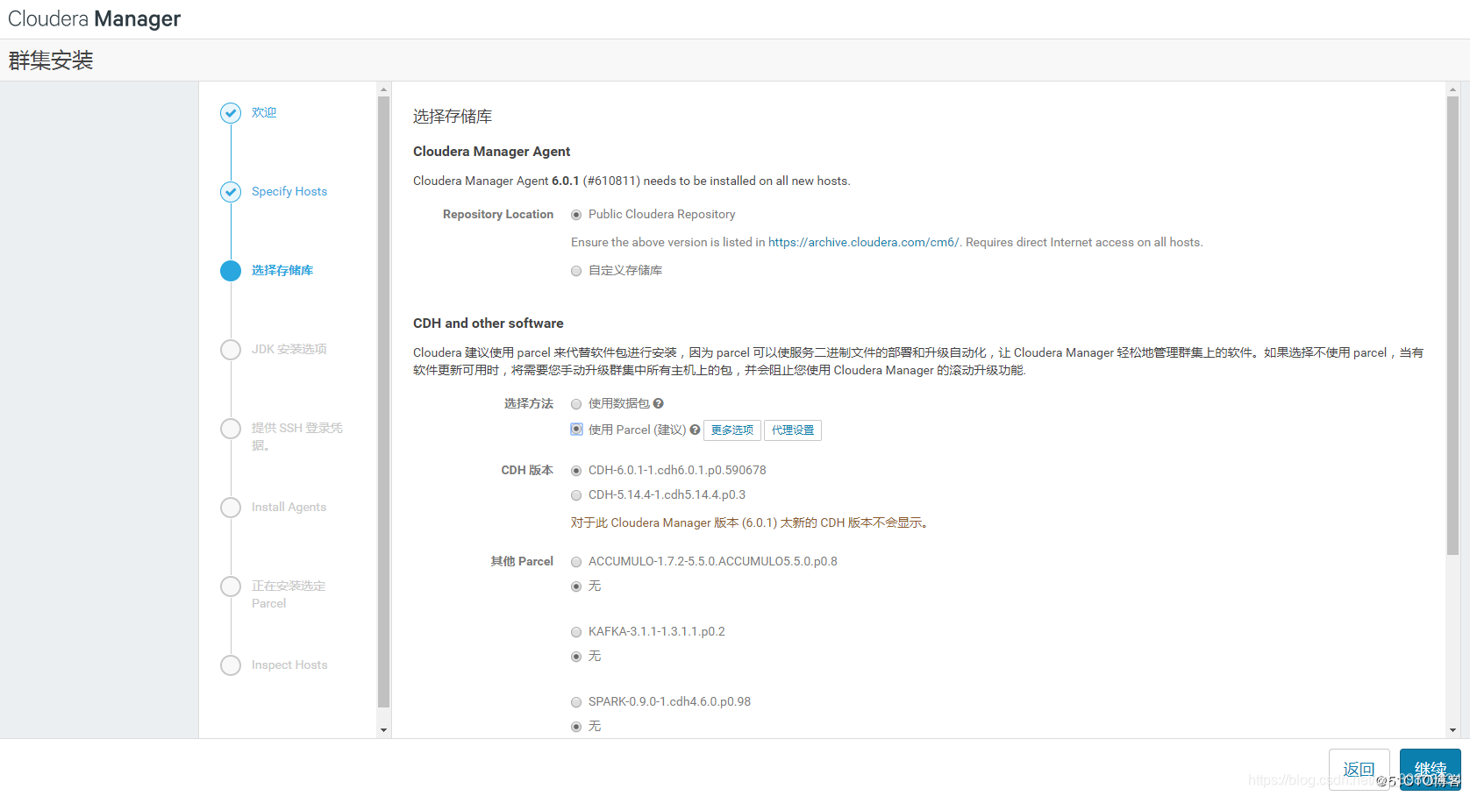Click the main panel scrollbar up arrow

tap(1452, 89)
